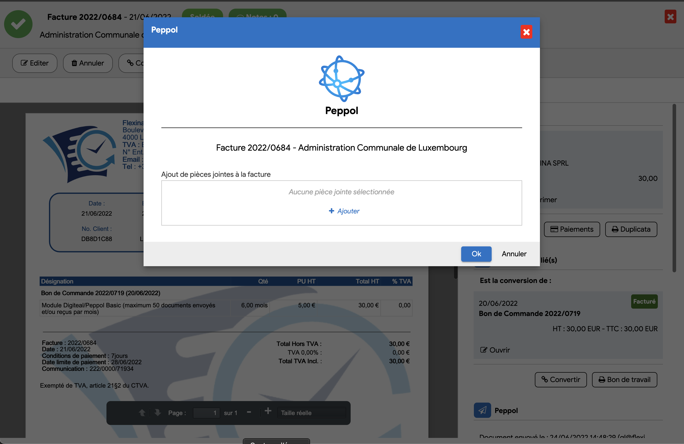Select the Bon de Commande 2022/0719 title
Viewport: 684px width, 444px height.
pyautogui.click(x=529, y=313)
